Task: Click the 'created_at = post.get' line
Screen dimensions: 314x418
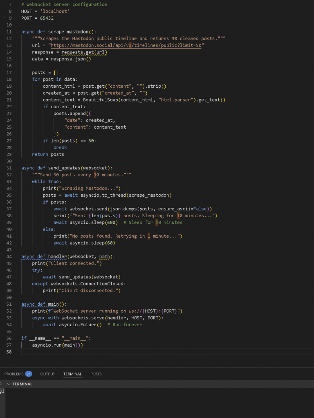Action: [x=95, y=93]
